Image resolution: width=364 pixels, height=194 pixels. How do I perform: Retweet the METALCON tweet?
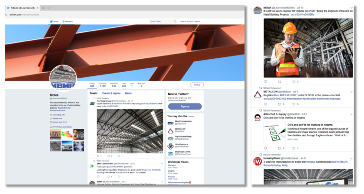[280, 104]
